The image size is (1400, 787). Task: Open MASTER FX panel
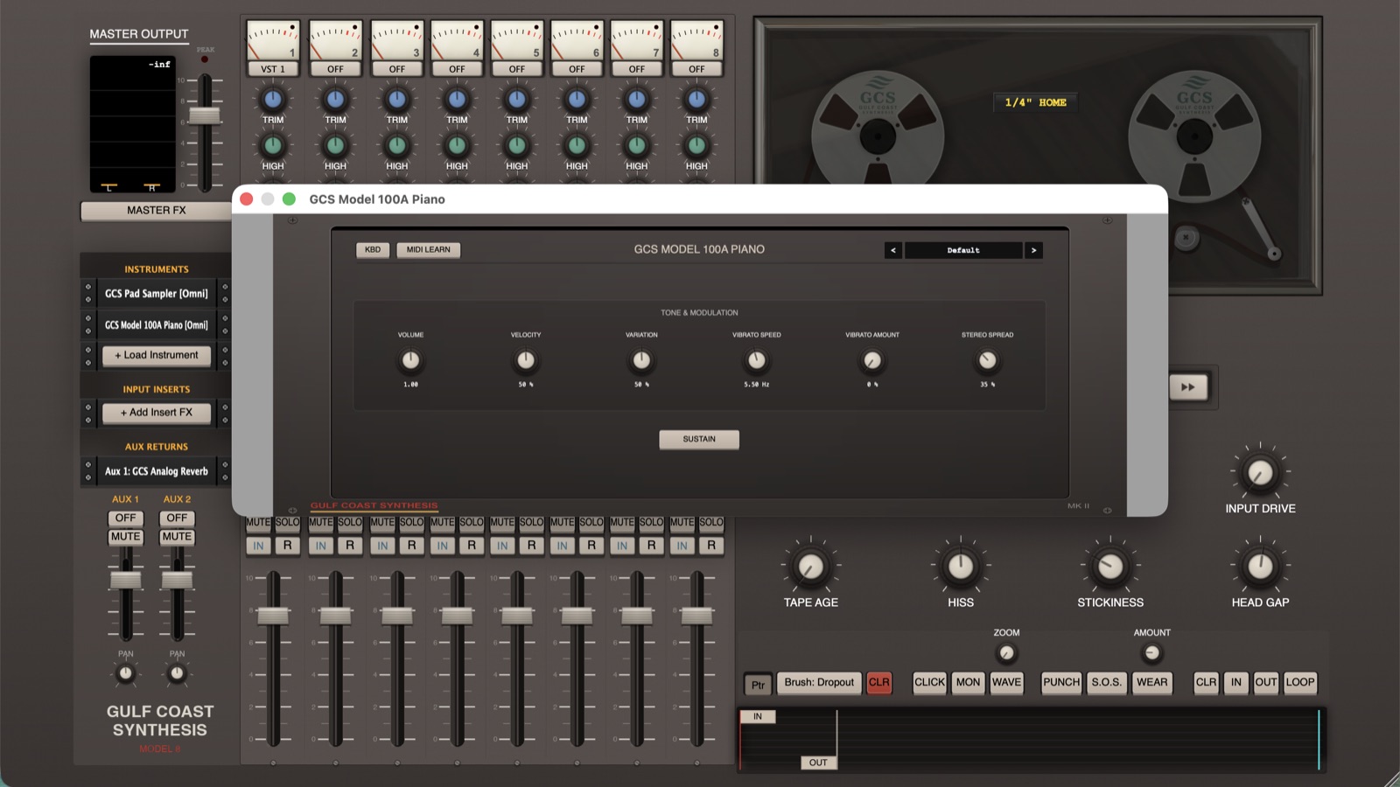click(x=156, y=211)
